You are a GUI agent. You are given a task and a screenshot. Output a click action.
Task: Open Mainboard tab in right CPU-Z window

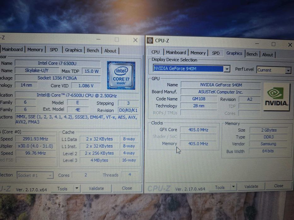pos(176,52)
